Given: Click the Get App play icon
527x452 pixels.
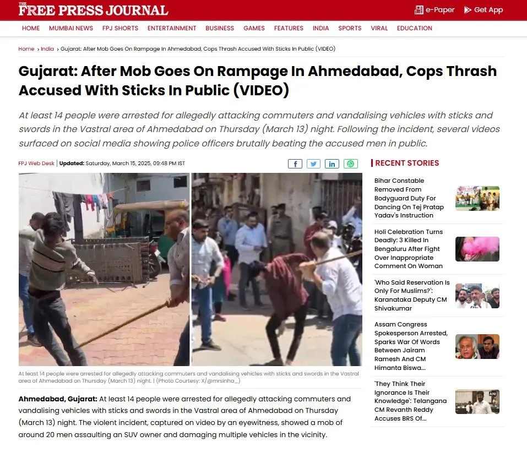Looking at the screenshot, I should point(468,10).
